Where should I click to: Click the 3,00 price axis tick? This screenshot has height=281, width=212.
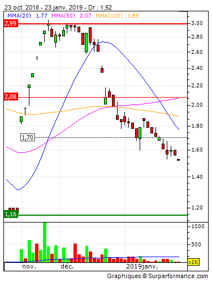click(197, 23)
